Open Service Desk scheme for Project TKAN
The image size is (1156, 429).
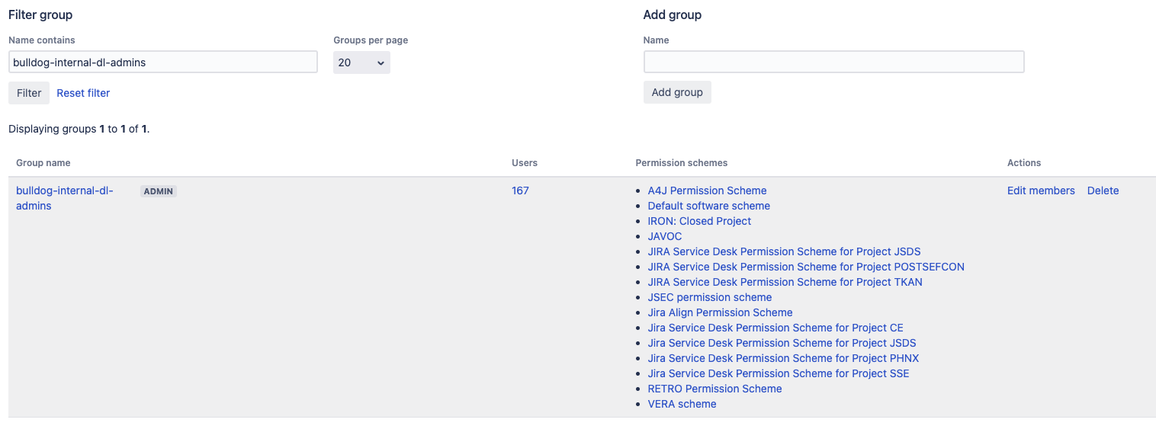[x=785, y=282]
